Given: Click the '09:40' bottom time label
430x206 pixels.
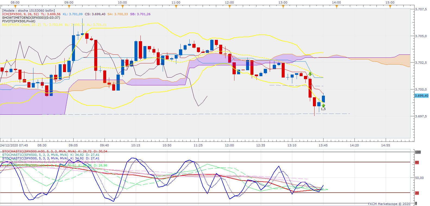Looking at the screenshot, I should tap(105, 145).
